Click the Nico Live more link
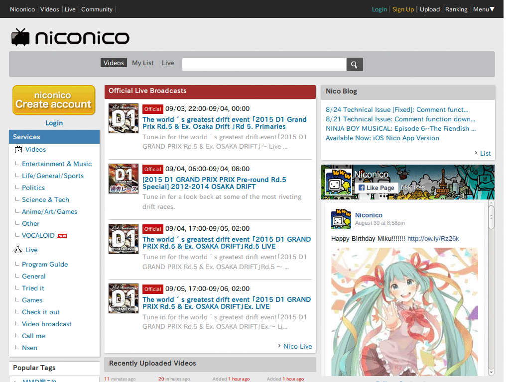 [x=297, y=347]
